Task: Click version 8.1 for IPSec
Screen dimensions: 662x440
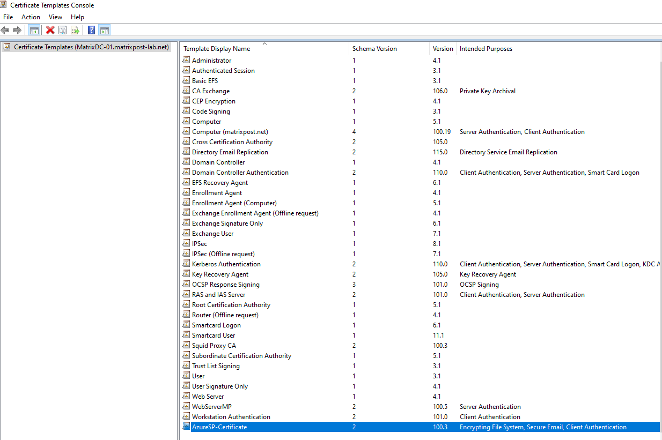Action: (437, 244)
